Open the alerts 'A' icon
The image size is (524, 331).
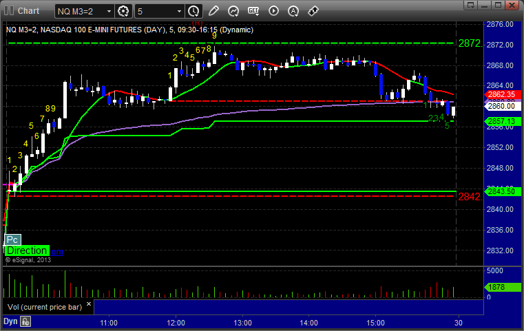pyautogui.click(x=293, y=11)
